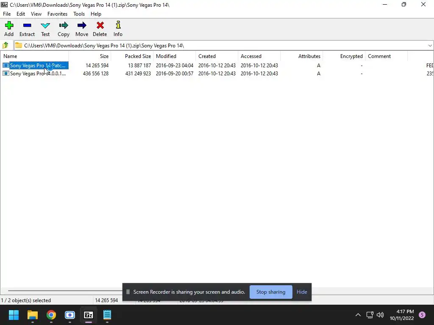Screen dimensions: 434x325
Task: Open the View menu
Action: click(36, 14)
